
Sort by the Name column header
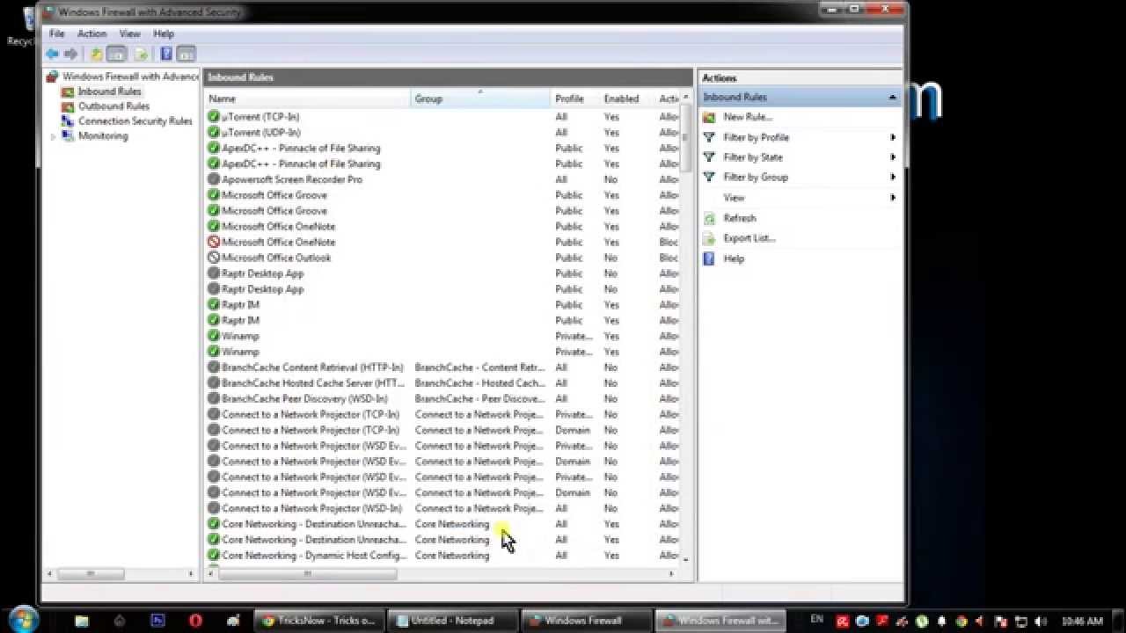coord(308,98)
